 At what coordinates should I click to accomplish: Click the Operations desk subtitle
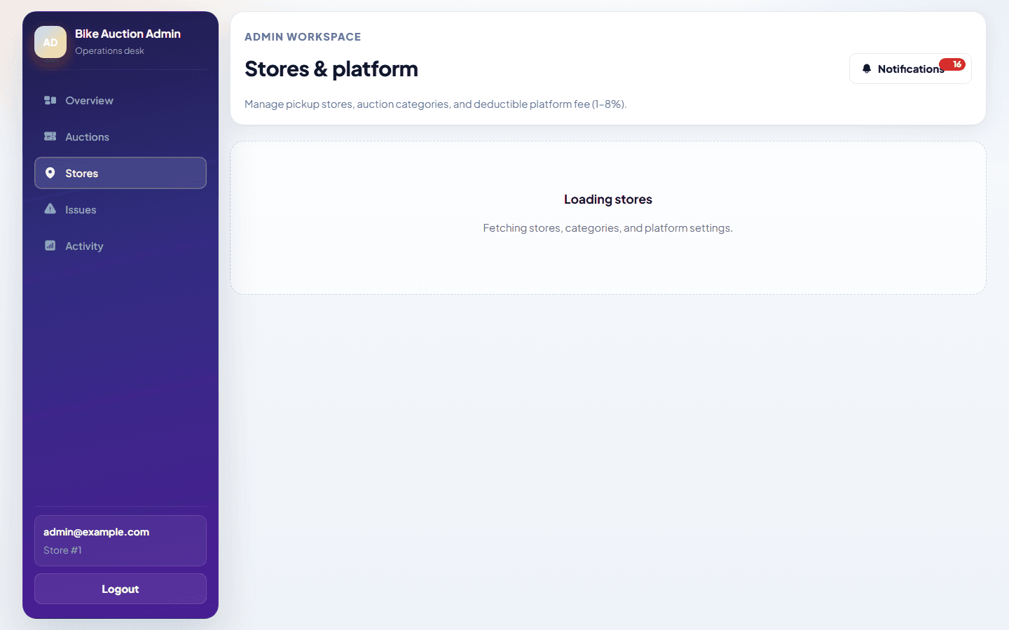(x=109, y=51)
